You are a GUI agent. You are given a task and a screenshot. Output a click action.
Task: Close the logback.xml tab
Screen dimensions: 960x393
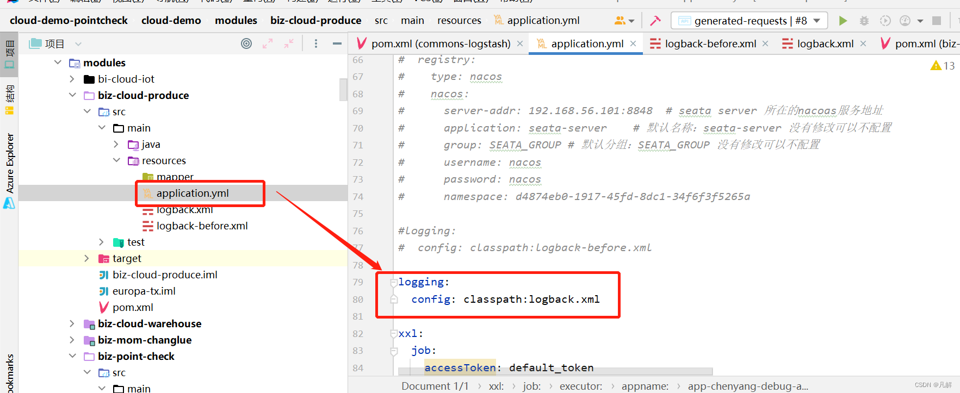(x=863, y=43)
